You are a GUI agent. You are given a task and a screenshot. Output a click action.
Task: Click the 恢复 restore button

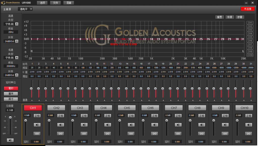tap(230, 17)
